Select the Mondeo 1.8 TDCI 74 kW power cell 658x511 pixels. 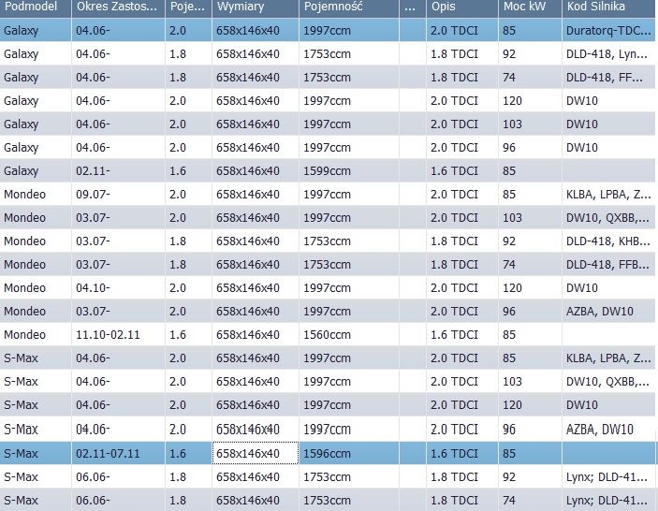(530, 265)
